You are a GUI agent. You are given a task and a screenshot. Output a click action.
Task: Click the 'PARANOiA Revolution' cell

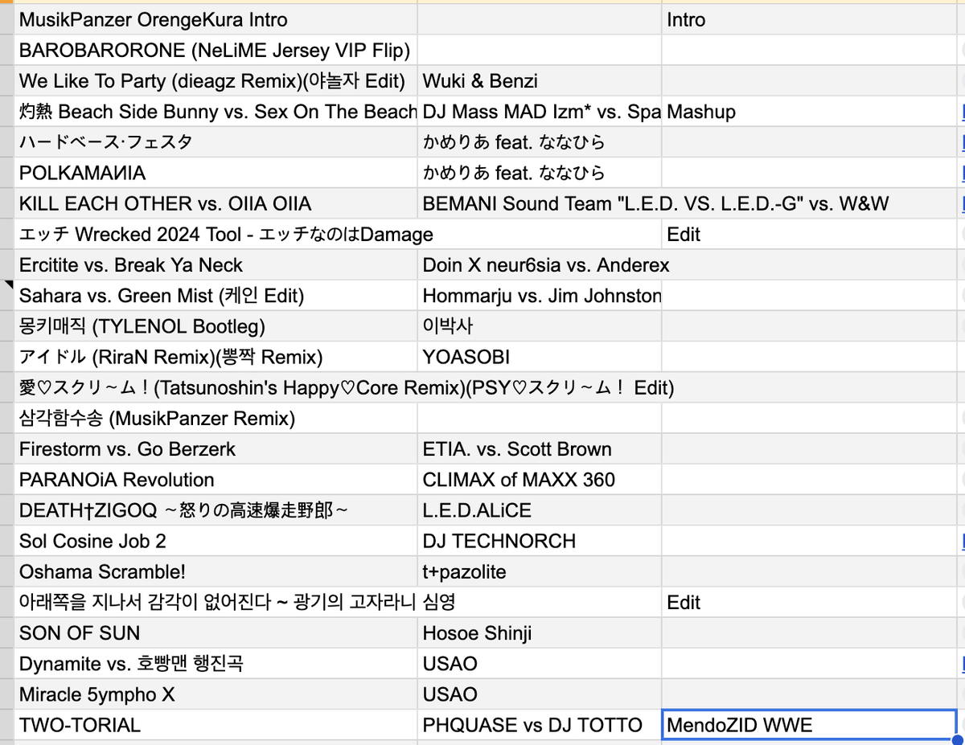[x=216, y=480]
